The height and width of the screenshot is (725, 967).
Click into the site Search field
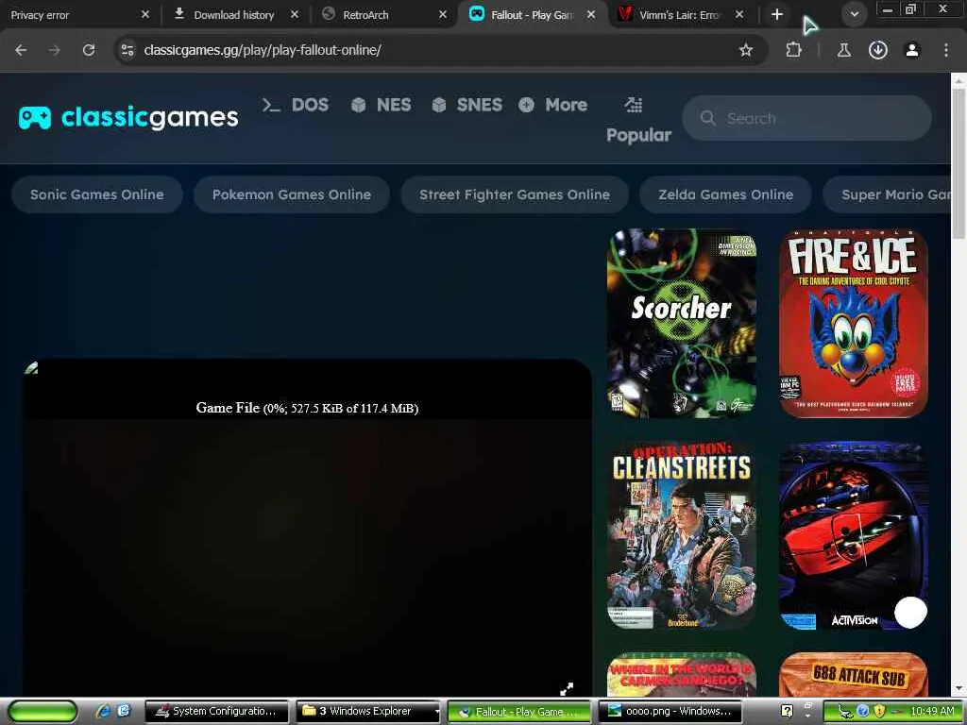point(806,118)
